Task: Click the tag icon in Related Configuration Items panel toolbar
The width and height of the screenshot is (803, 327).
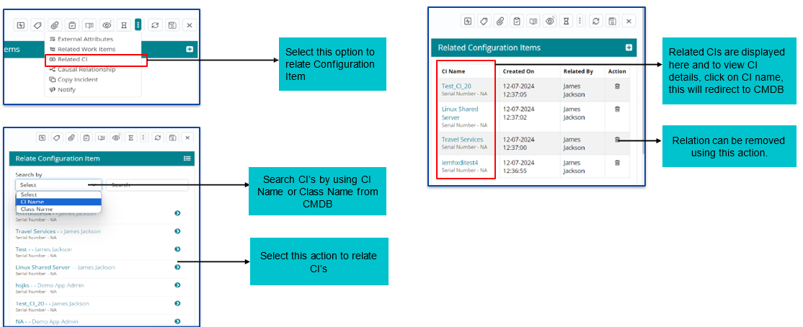Action: tap(484, 21)
